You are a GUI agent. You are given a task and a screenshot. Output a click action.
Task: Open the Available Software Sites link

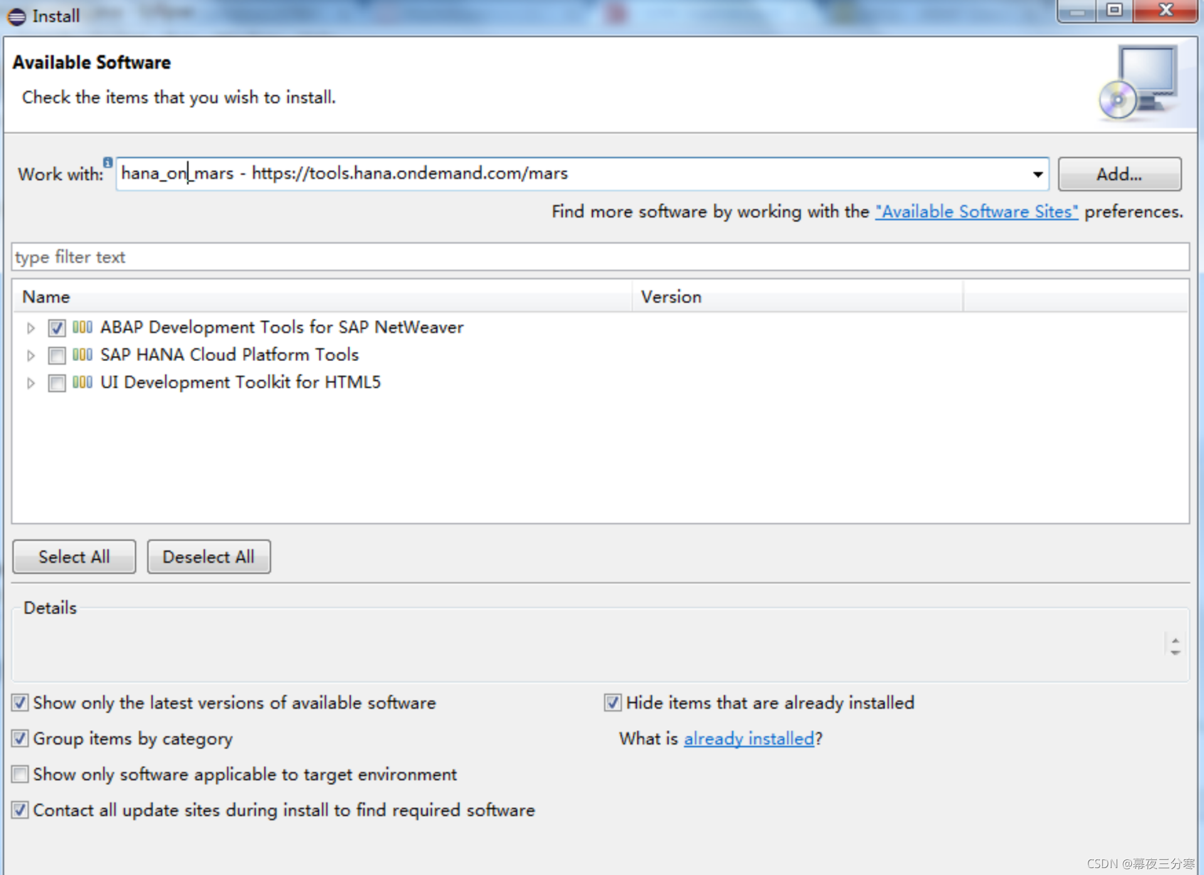(x=976, y=212)
